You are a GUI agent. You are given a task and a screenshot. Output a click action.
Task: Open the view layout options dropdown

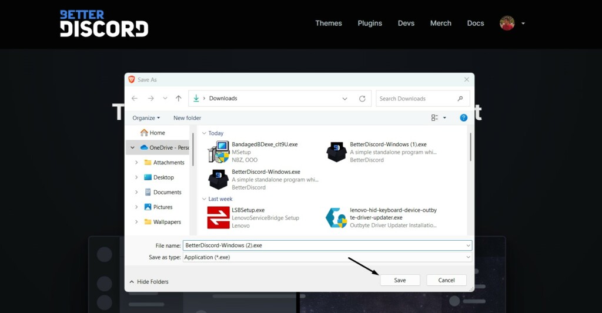point(444,118)
